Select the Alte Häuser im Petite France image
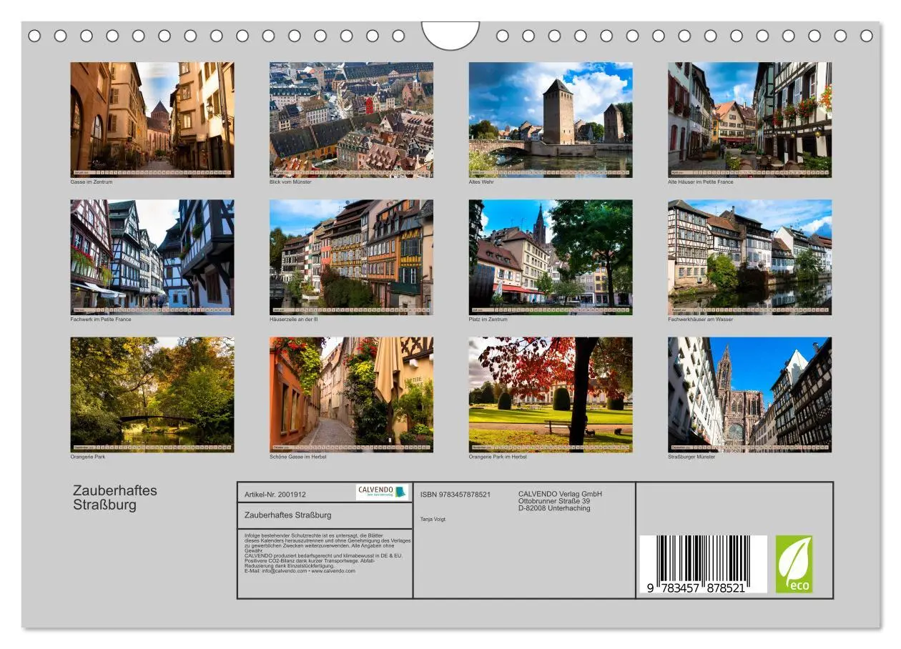The height and width of the screenshot is (649, 901). point(749,118)
